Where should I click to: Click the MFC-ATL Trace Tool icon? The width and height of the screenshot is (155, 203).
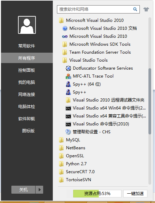68,76
